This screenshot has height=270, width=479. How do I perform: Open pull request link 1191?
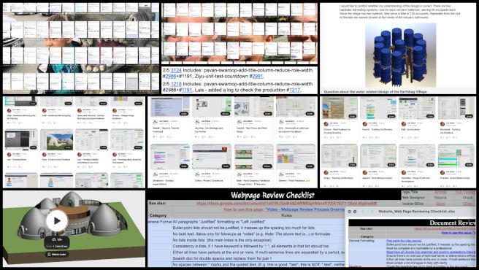187,90
